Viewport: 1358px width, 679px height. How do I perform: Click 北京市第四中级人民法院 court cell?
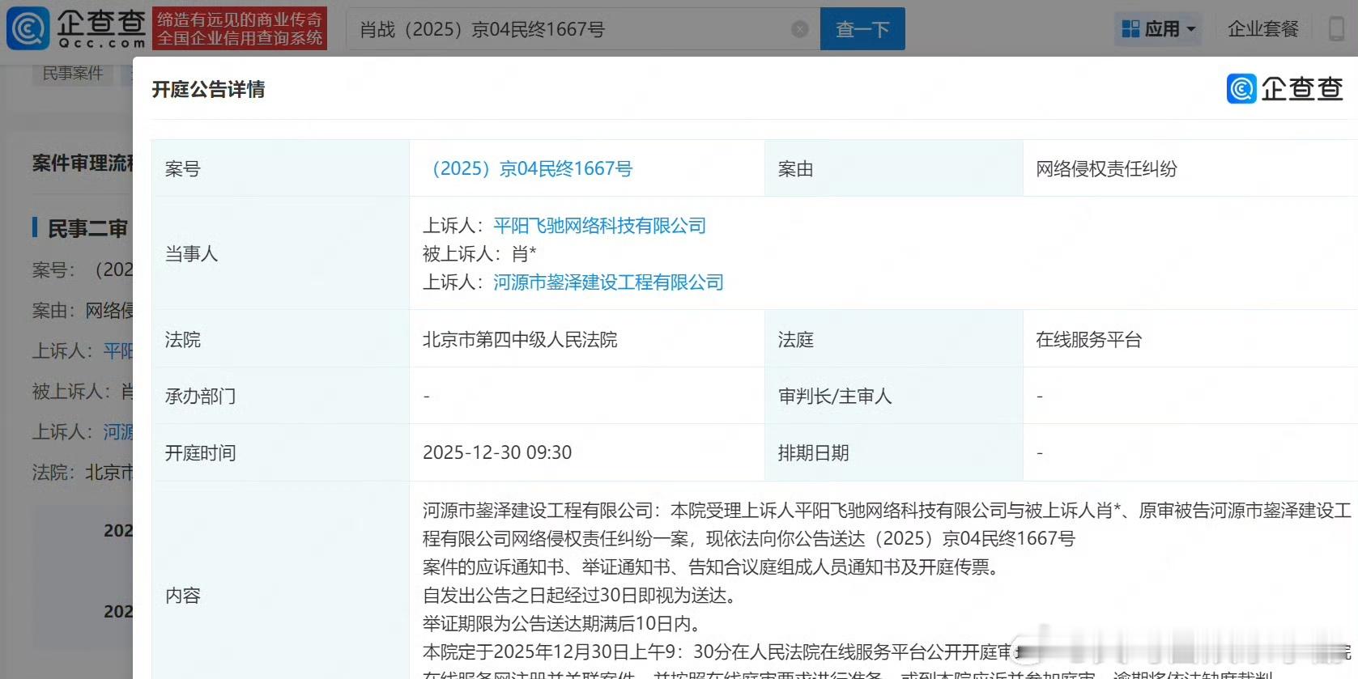(520, 339)
